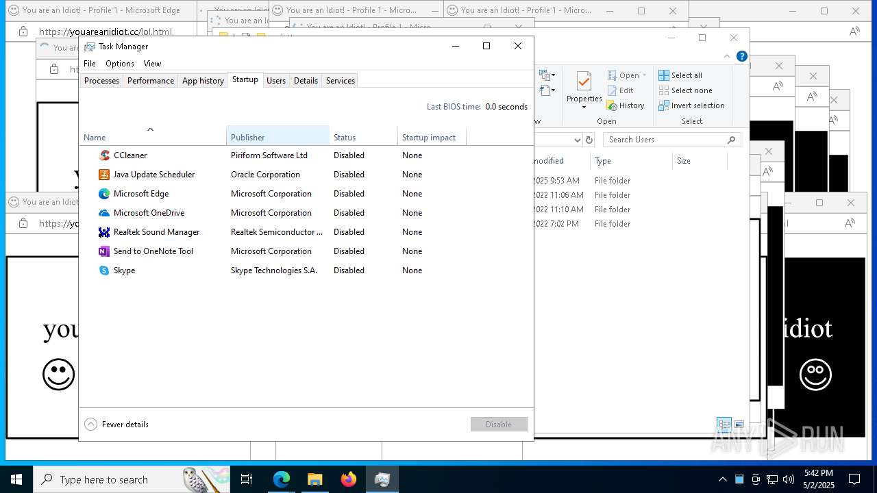Click Select none in Explorer ribbon
877x493 pixels.
pos(686,90)
